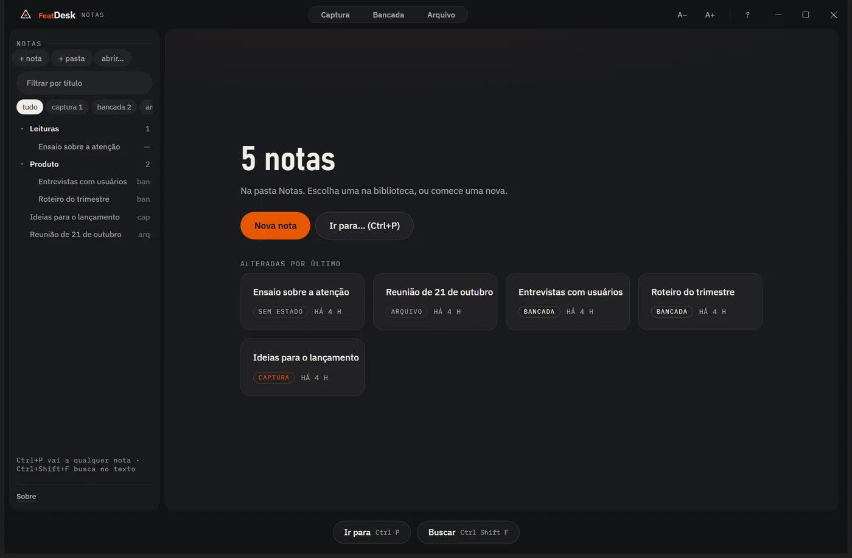Open the Ideias para o lançamento card
Screen dimensions: 852x558
click(x=302, y=367)
